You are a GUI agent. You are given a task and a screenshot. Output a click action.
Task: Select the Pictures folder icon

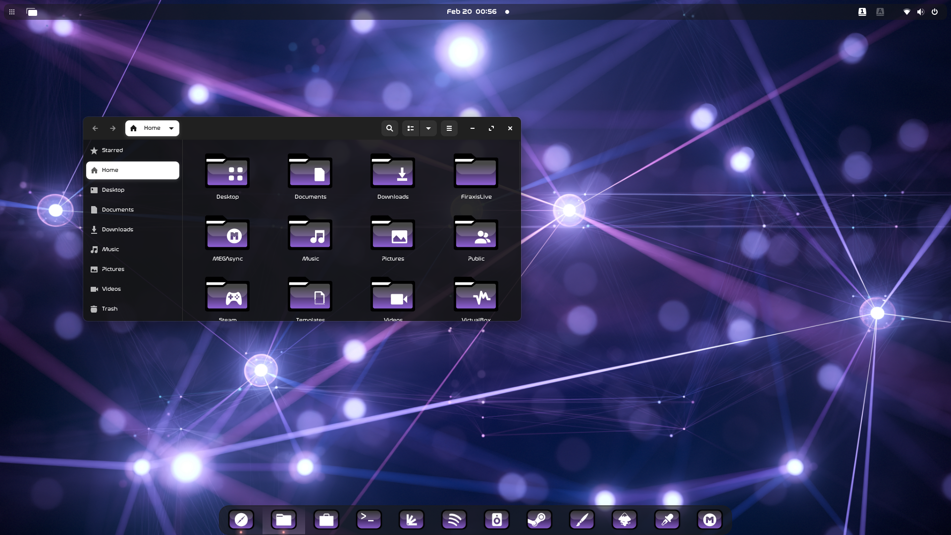tap(393, 233)
